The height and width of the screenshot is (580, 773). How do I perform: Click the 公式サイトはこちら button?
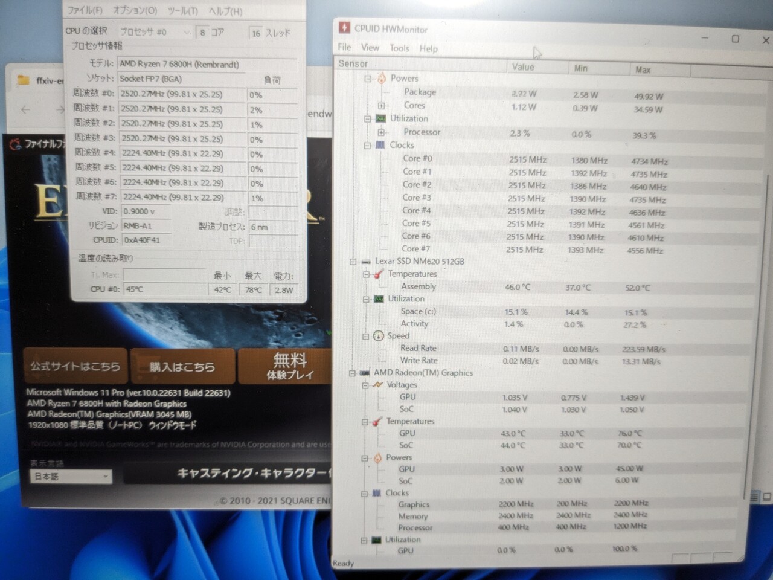pyautogui.click(x=75, y=366)
